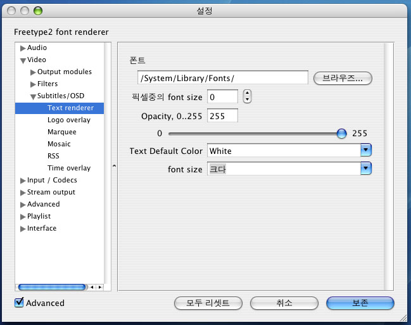Image resolution: width=411 pixels, height=325 pixels.
Task: Expand Input / Codecs category
Action: tap(23, 181)
